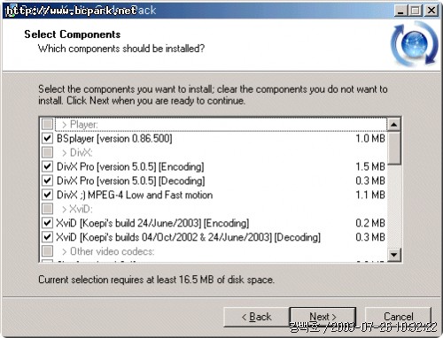
Task: Uncheck DivX Pro 5.0.5 Encoding checkbox
Action: tap(47, 166)
